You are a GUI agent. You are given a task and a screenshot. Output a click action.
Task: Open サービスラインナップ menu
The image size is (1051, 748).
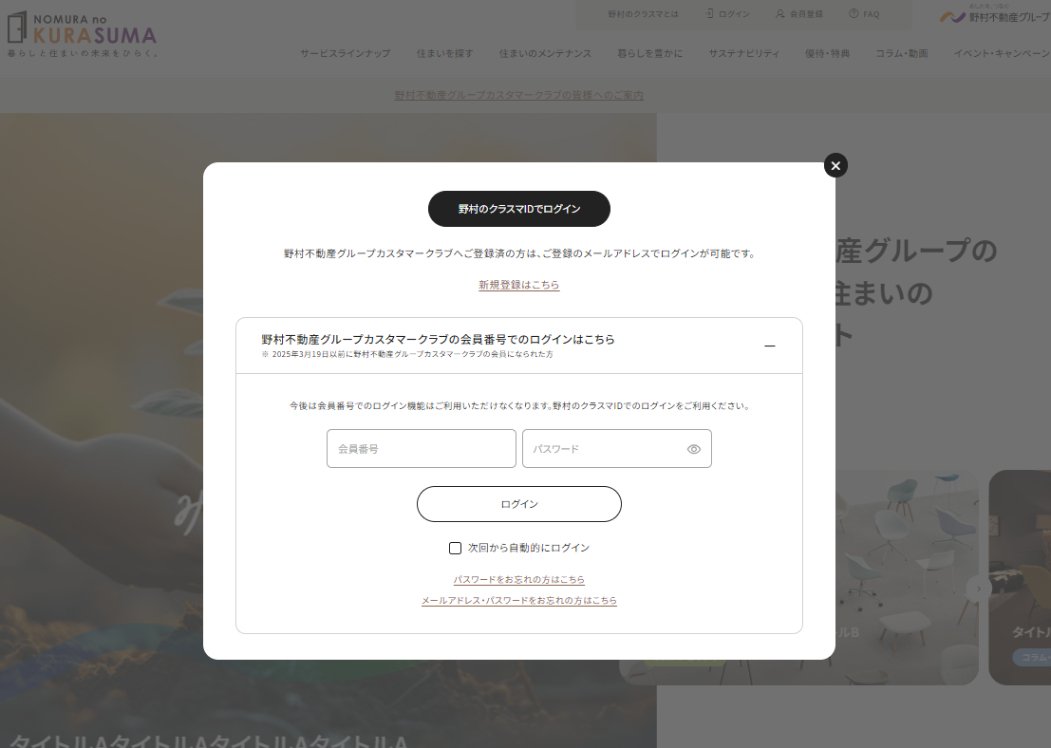(x=346, y=53)
